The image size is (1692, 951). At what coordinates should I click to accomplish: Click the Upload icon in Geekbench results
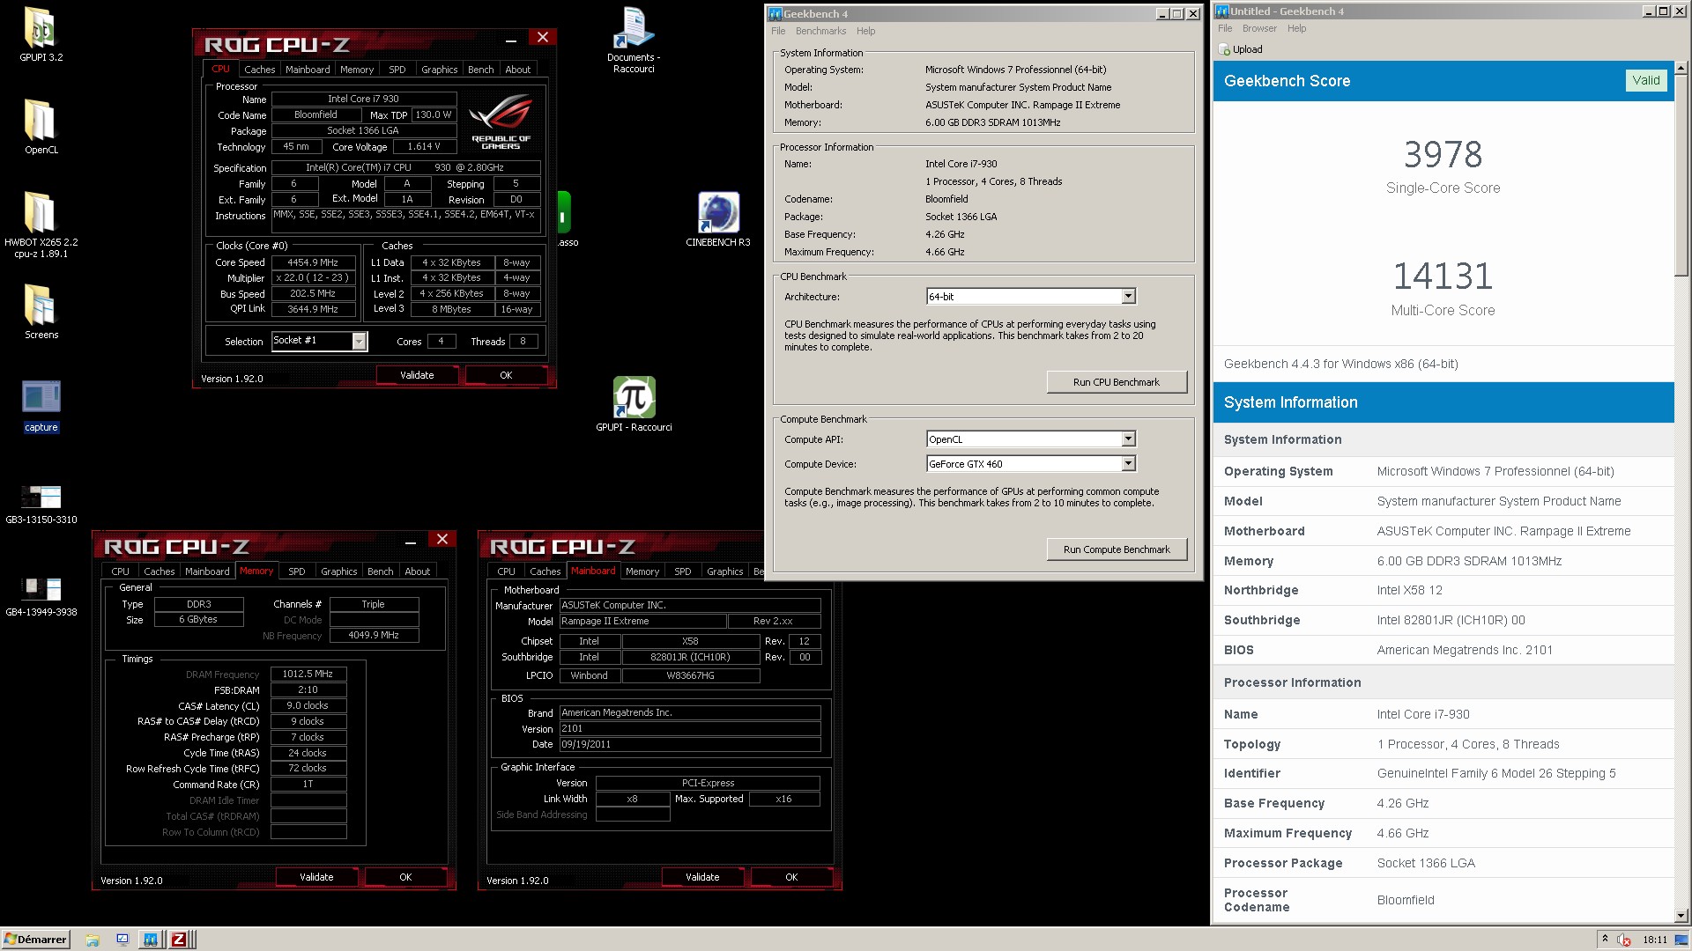click(x=1224, y=49)
